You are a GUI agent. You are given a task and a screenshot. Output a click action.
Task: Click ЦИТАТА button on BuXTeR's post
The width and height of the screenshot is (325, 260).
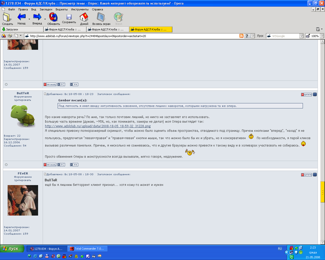click(306, 94)
